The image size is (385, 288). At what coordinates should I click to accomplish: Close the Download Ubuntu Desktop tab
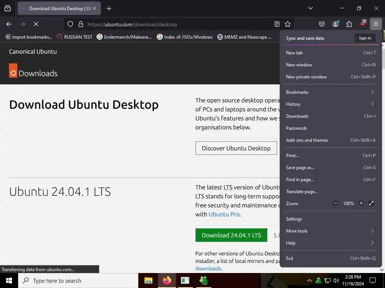click(x=94, y=8)
